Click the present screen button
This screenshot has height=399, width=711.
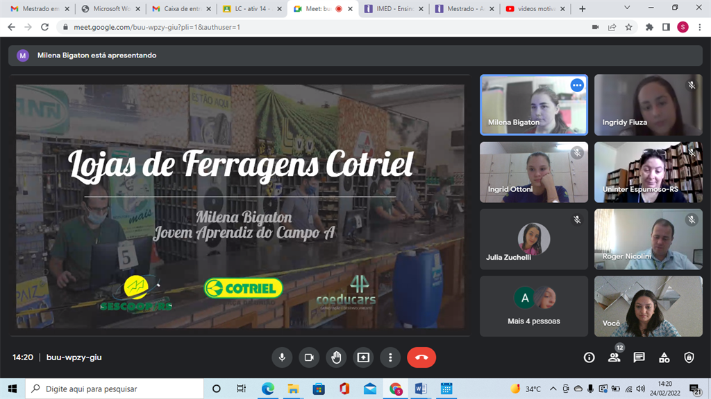pos(363,357)
